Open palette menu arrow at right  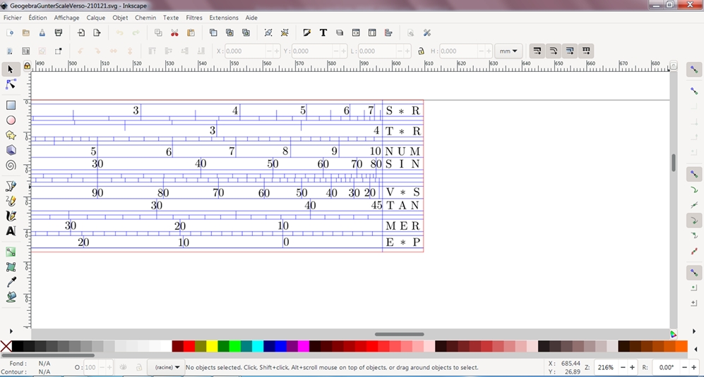click(x=696, y=350)
